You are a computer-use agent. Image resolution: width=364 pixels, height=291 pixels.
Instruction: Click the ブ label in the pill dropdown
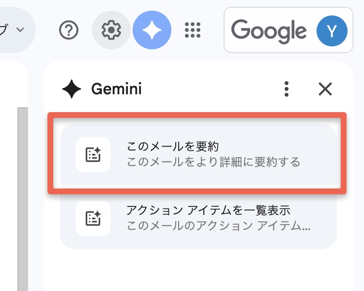pyautogui.click(x=4, y=29)
